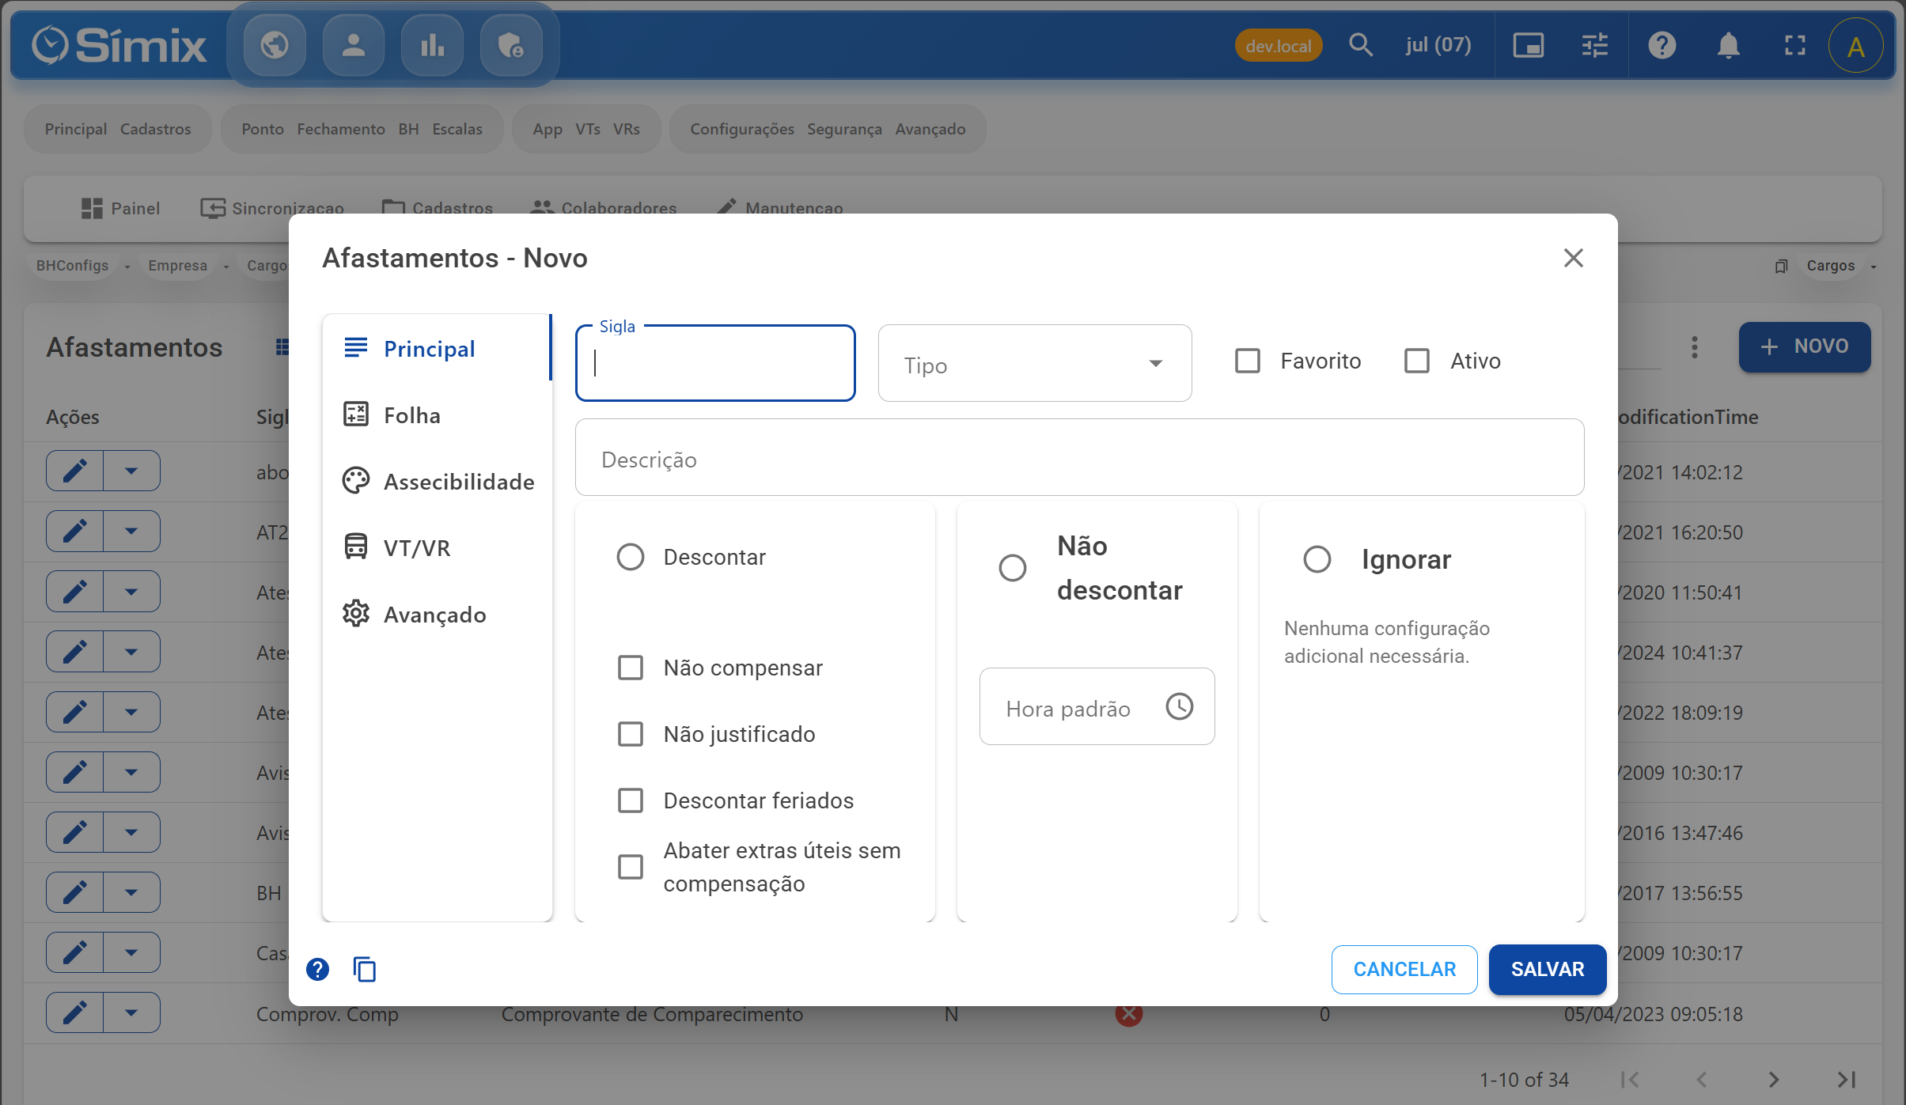Viewport: 1906px width, 1105px height.
Task: Click the globe icon in top bar
Action: tap(274, 45)
